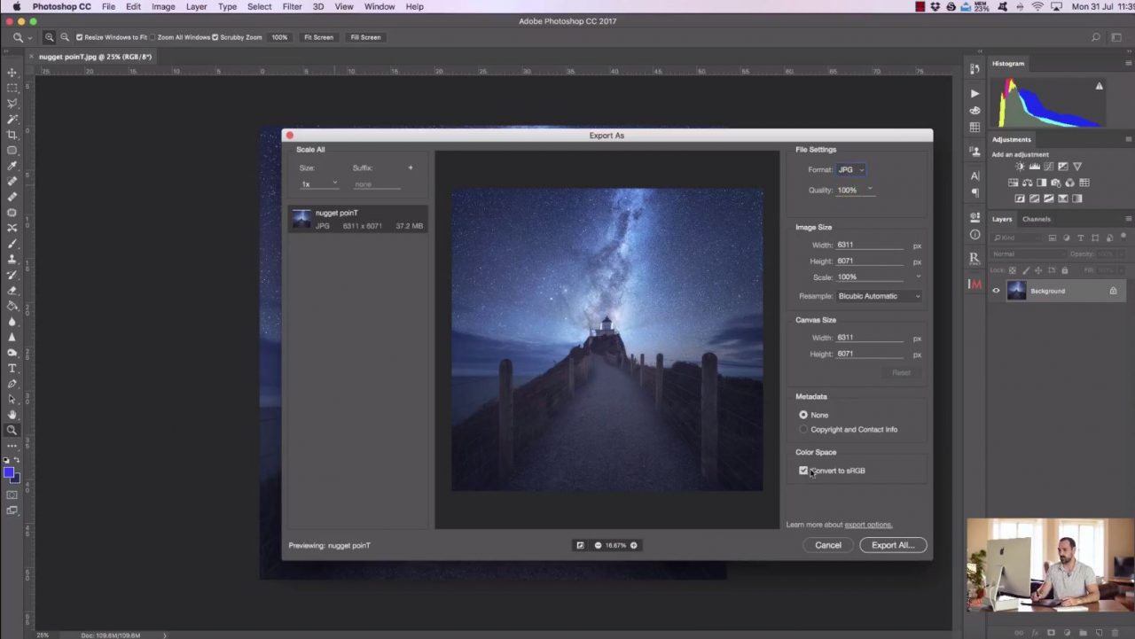Select None under Metadata
Screen dimensions: 1135x639
point(803,415)
